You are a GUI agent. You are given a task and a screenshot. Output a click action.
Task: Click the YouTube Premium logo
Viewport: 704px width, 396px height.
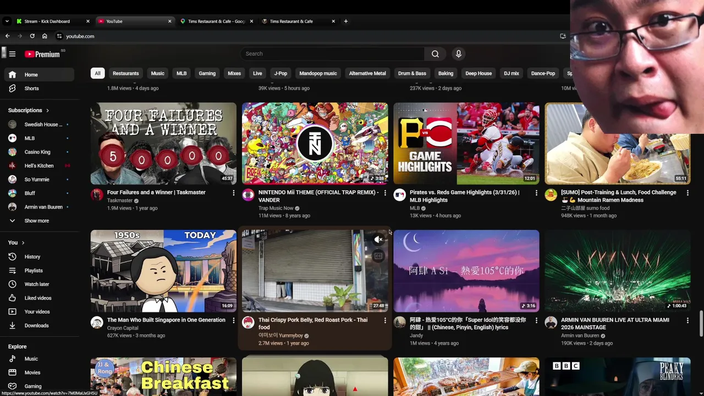coord(42,54)
